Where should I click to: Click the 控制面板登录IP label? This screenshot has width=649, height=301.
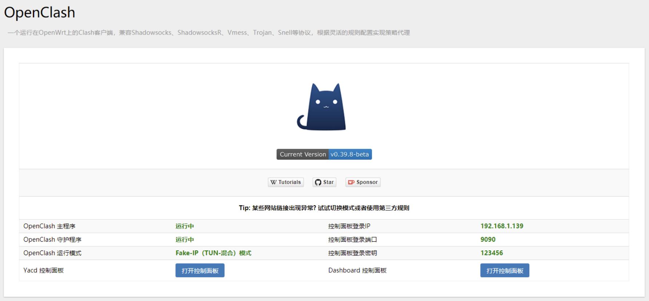click(349, 226)
